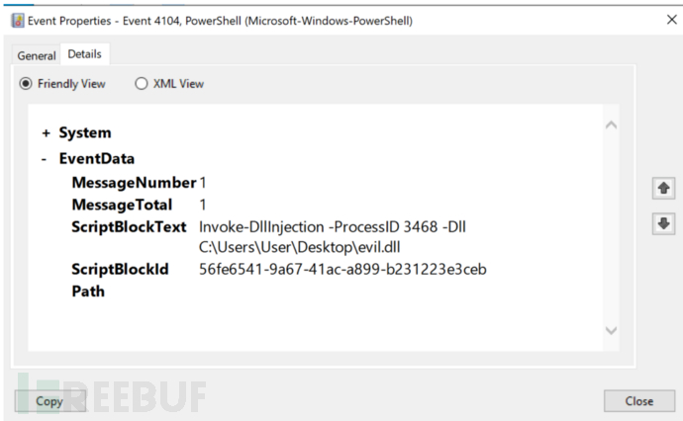Click the Event Properties title bar icon
This screenshot has width=683, height=421.
[17, 20]
